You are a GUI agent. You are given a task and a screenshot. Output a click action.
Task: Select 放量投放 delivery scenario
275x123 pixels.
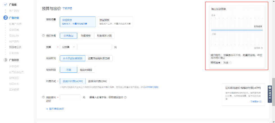115,22
